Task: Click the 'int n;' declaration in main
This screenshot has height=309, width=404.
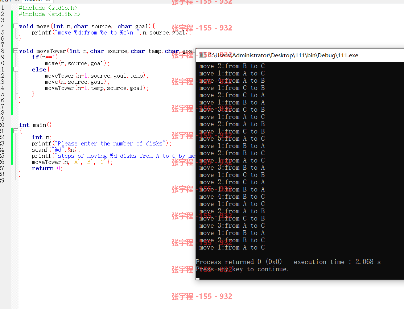Action: [x=42, y=137]
